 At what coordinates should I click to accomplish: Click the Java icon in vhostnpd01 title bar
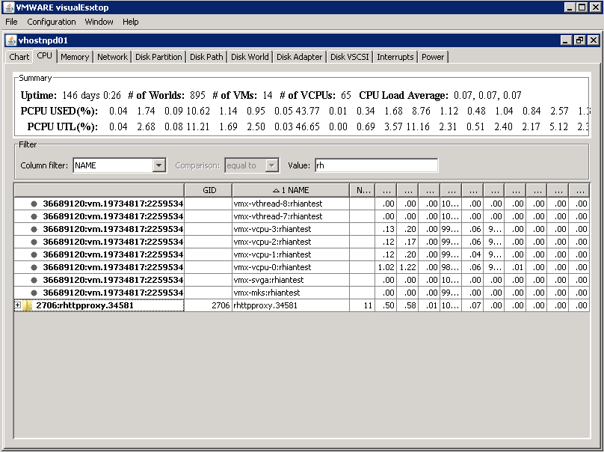(x=11, y=40)
